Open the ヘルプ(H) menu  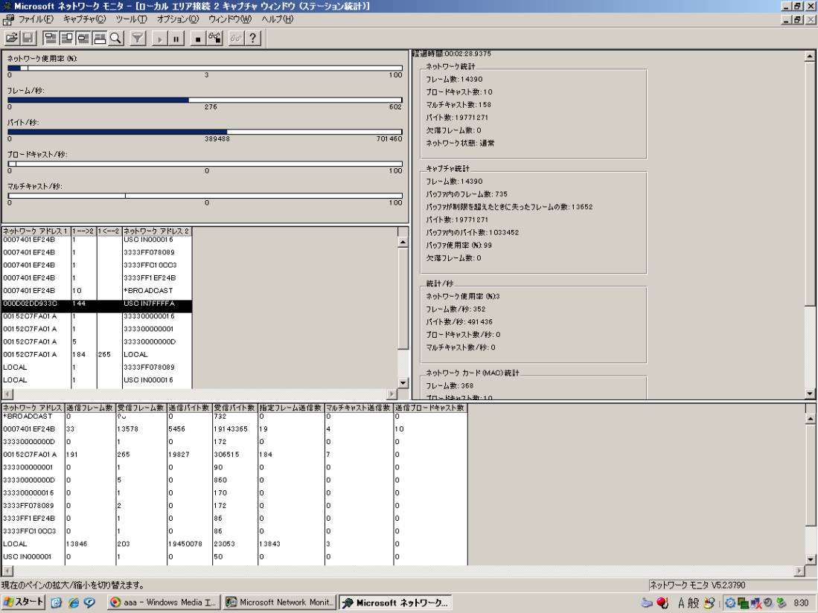(278, 19)
